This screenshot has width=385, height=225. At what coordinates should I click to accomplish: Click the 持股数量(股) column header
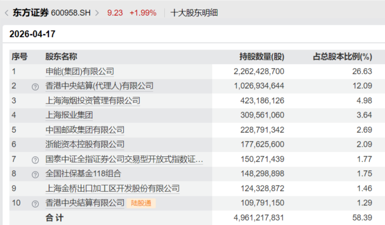(x=262, y=57)
